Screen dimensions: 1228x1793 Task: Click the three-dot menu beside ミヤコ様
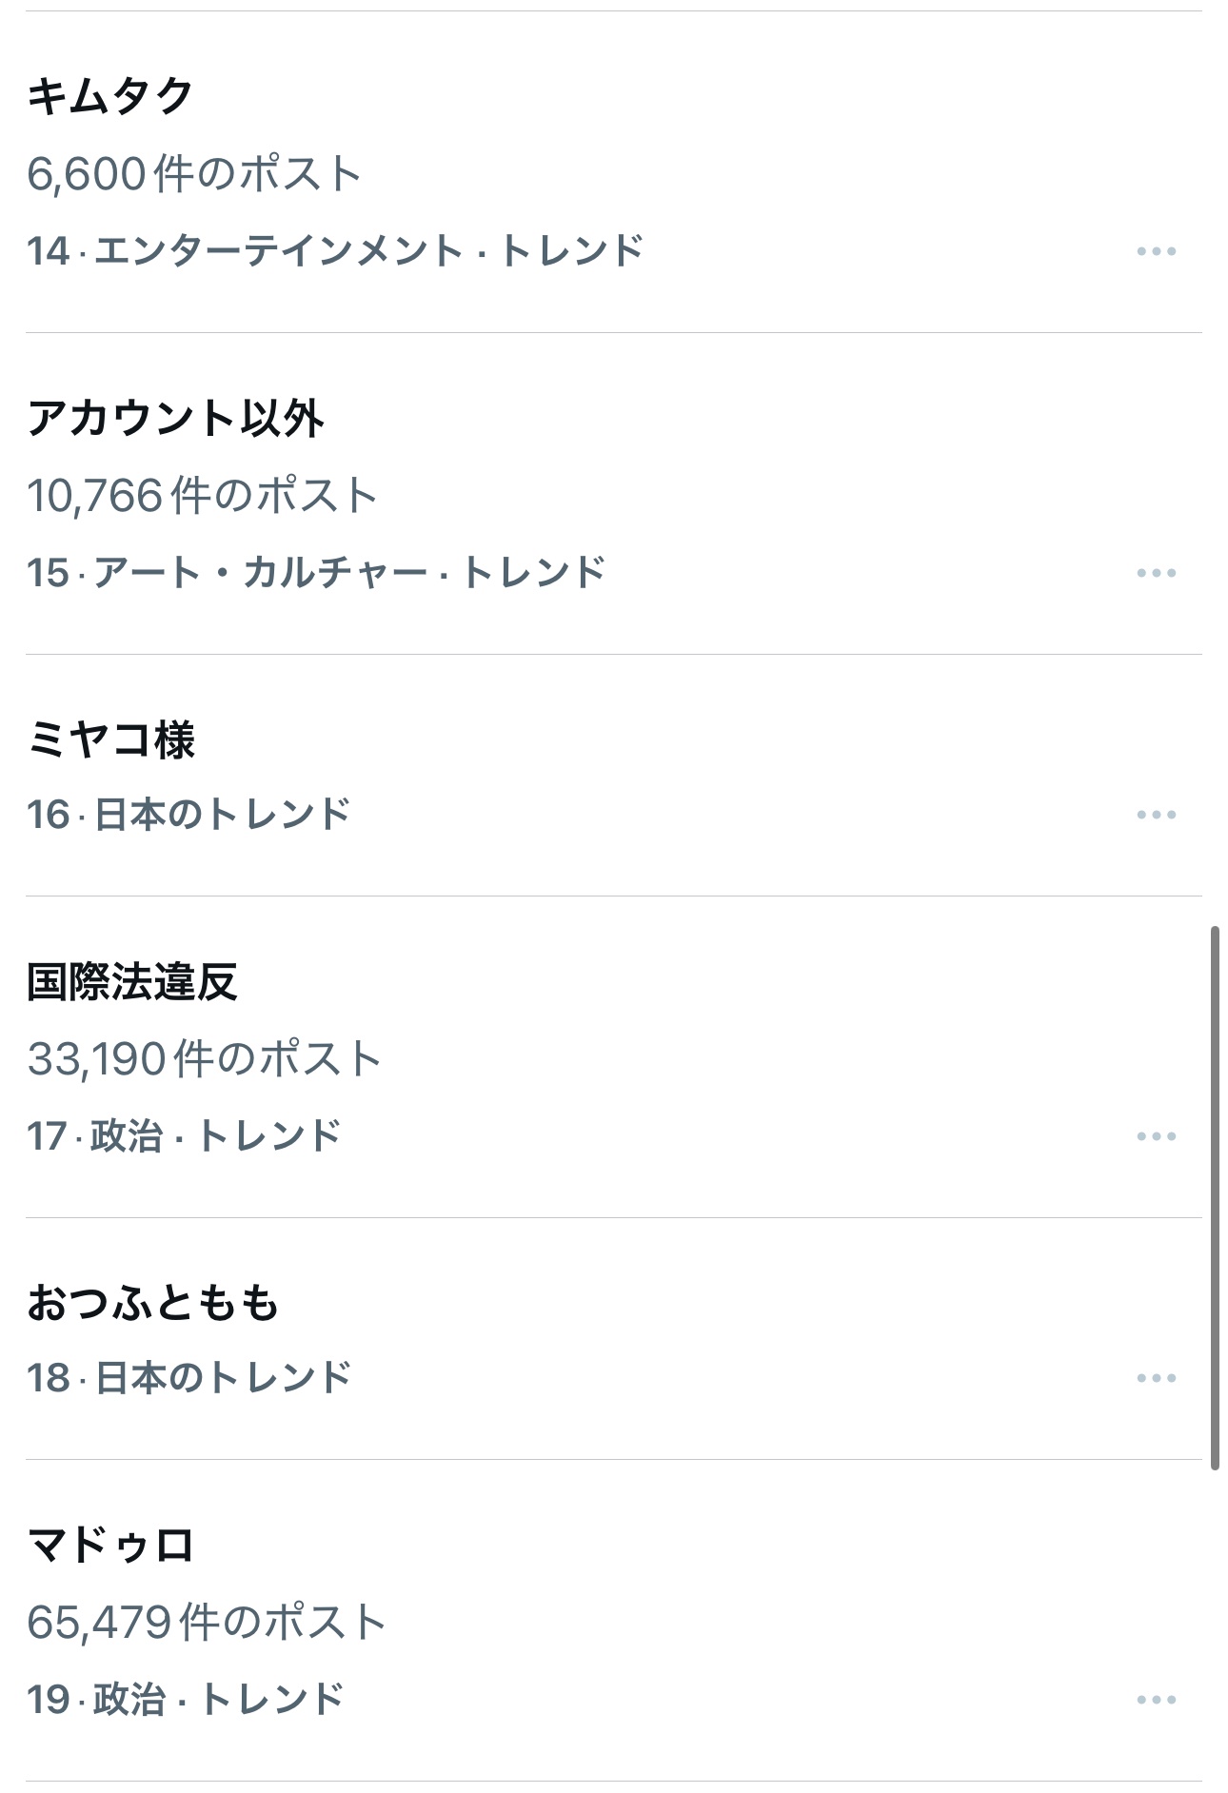tap(1156, 815)
